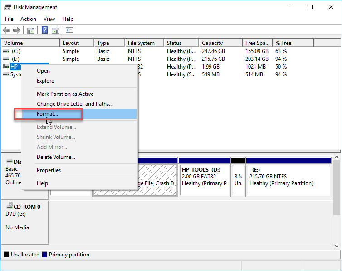Select the (C:) volume drive icon

click(x=6, y=51)
